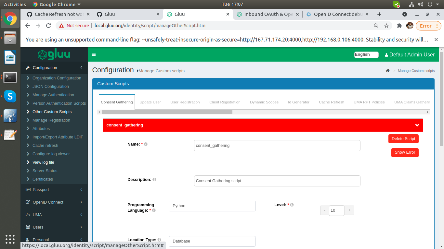Click the Description input field

[x=277, y=181]
